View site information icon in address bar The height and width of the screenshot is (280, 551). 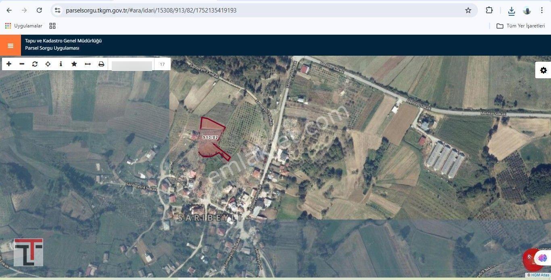point(57,10)
